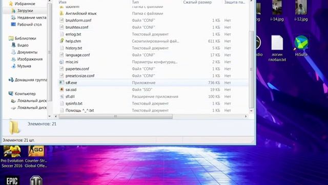This screenshot has width=328, height=185.
Task: Select history.txt file
Action: point(74,48)
